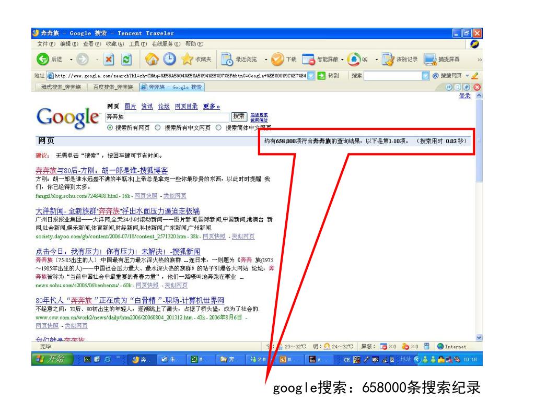Viewport: 535px width, 401px height.
Task: Click the 论坛 groups link
Action: [164, 107]
